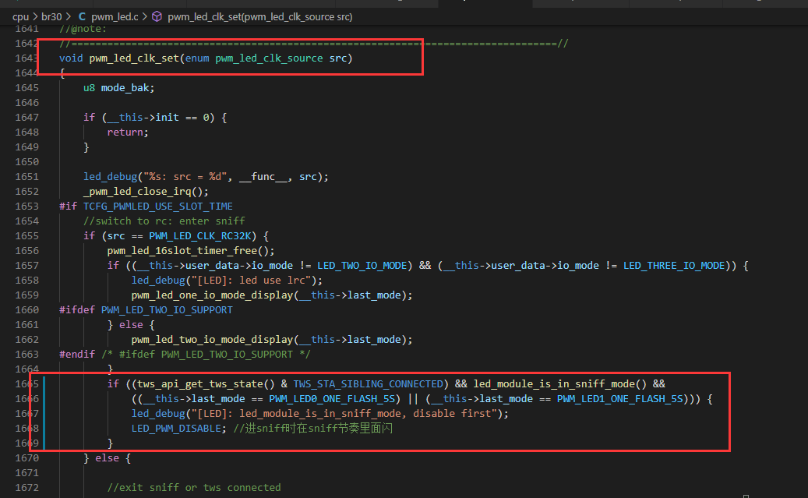Click the LED_THREE_IO_MODE constant

click(x=674, y=266)
